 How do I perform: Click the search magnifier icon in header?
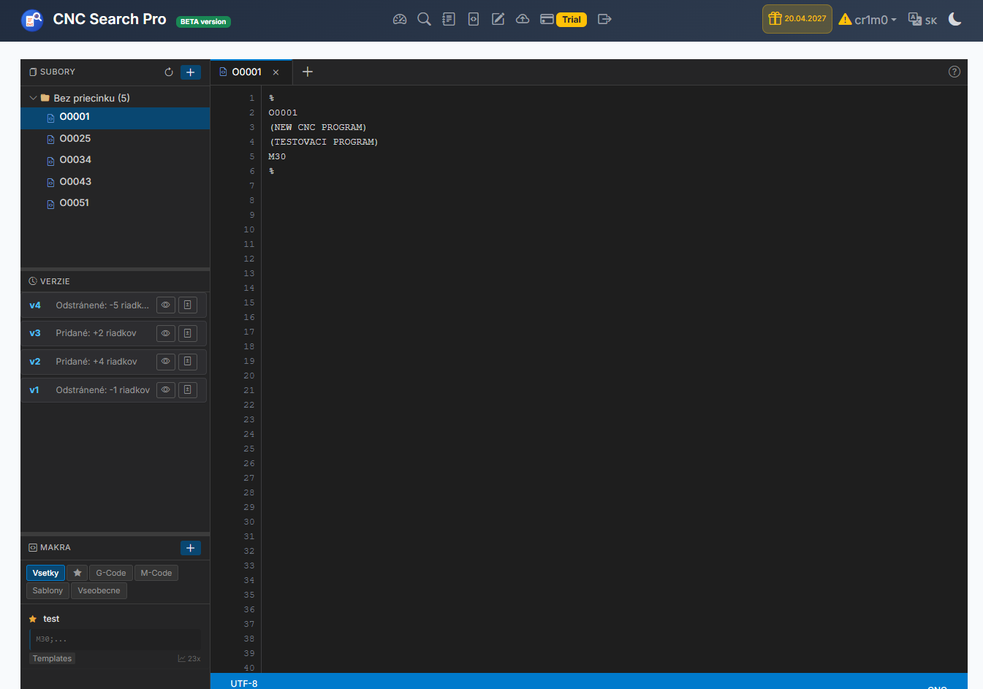point(424,19)
